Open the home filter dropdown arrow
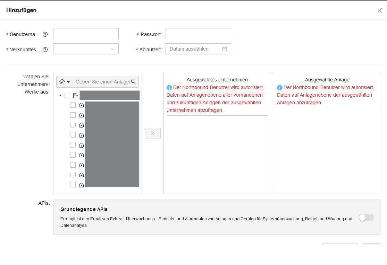Viewport: 387px width, 265px height. click(x=68, y=82)
